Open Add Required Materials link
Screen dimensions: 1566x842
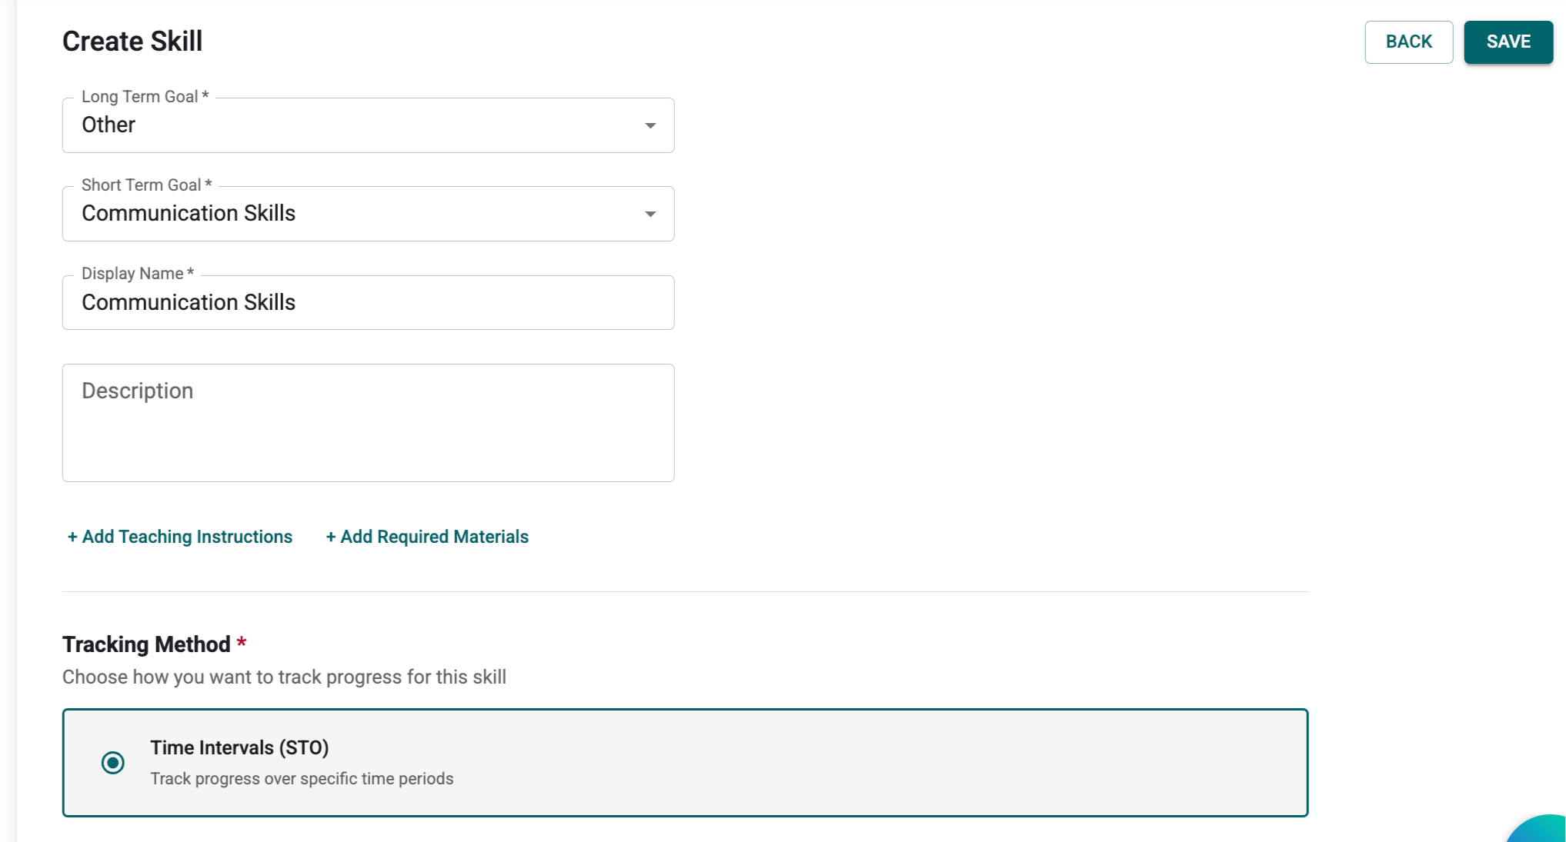tap(427, 537)
